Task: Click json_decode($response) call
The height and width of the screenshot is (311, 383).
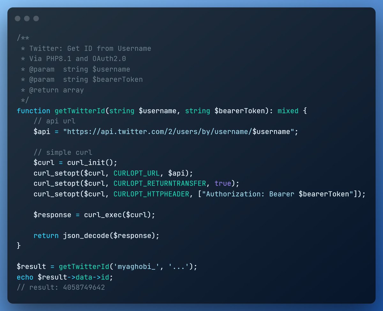Action: 109,236
